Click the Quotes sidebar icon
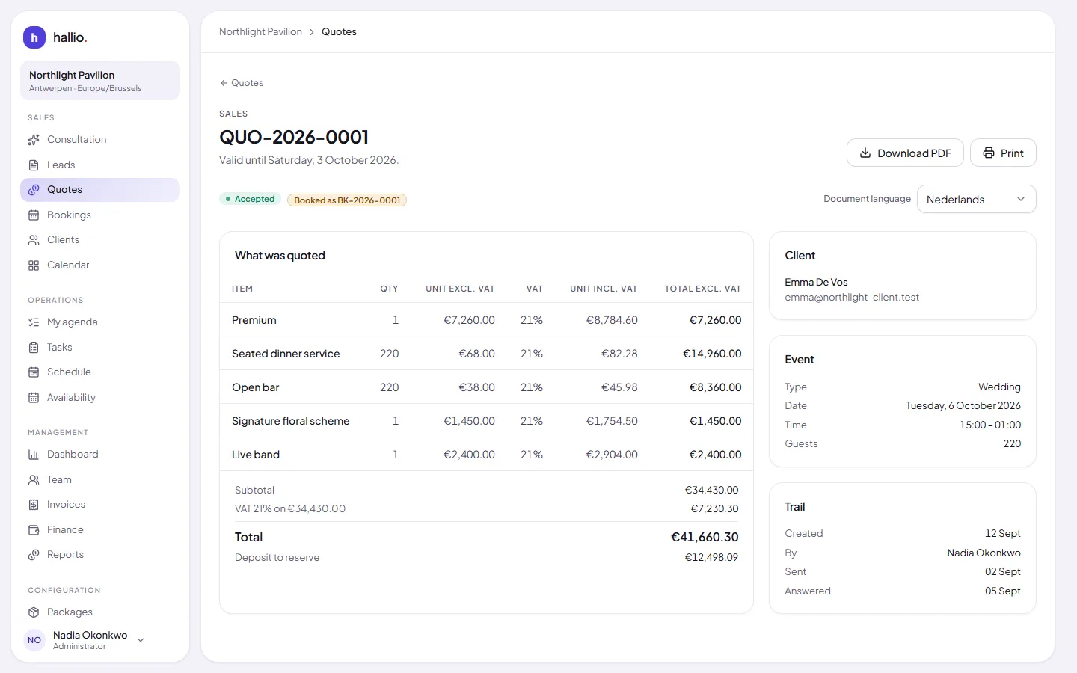Image resolution: width=1077 pixels, height=673 pixels. (34, 190)
